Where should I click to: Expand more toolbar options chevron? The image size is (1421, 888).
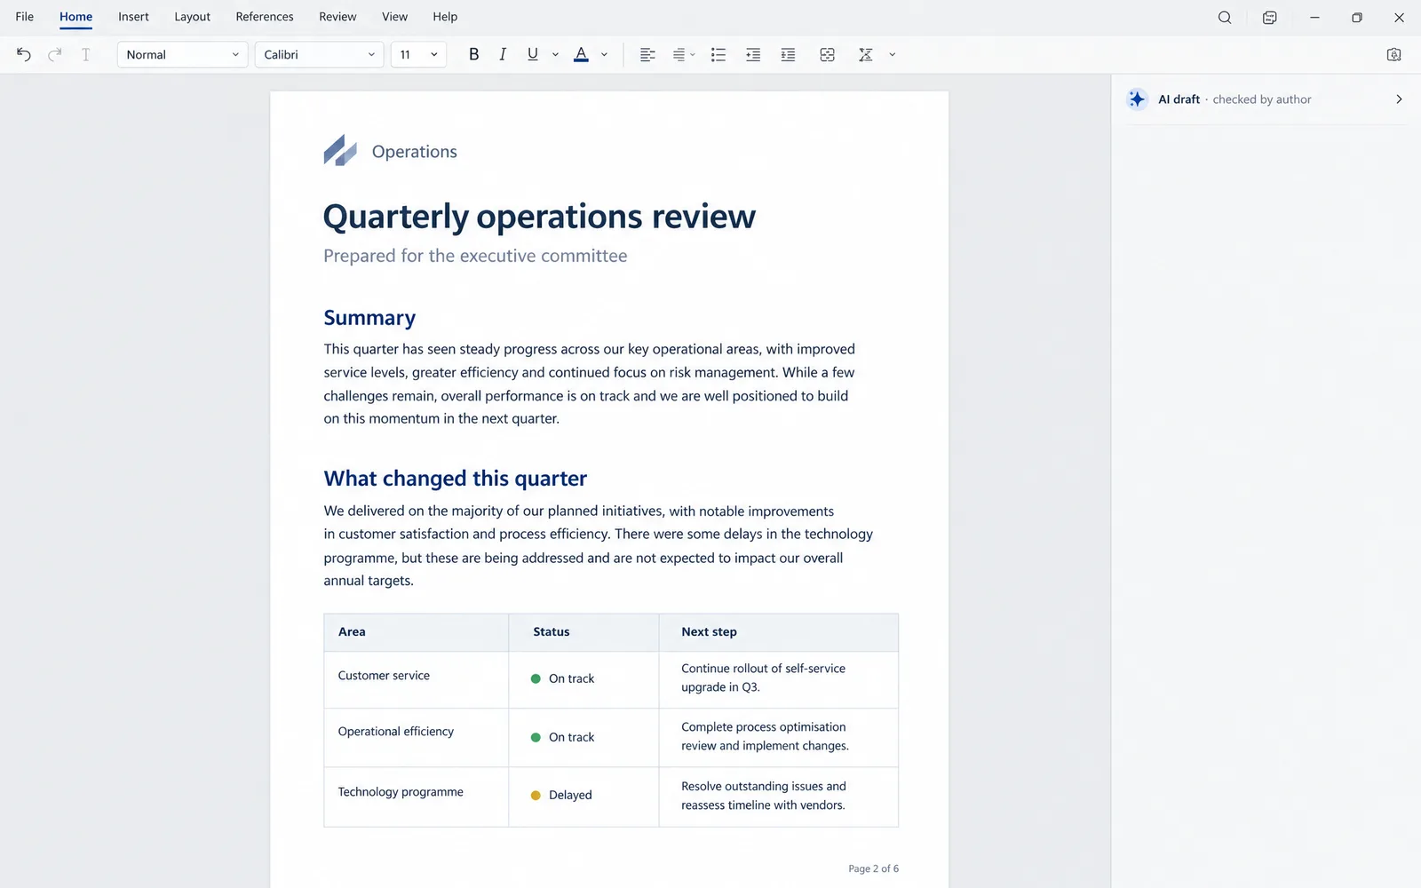(892, 55)
